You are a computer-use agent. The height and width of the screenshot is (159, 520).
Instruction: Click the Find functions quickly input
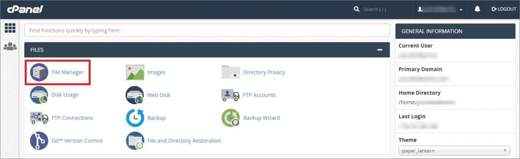pos(207,30)
